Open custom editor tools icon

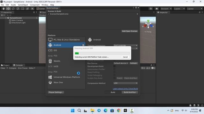[32, 9]
